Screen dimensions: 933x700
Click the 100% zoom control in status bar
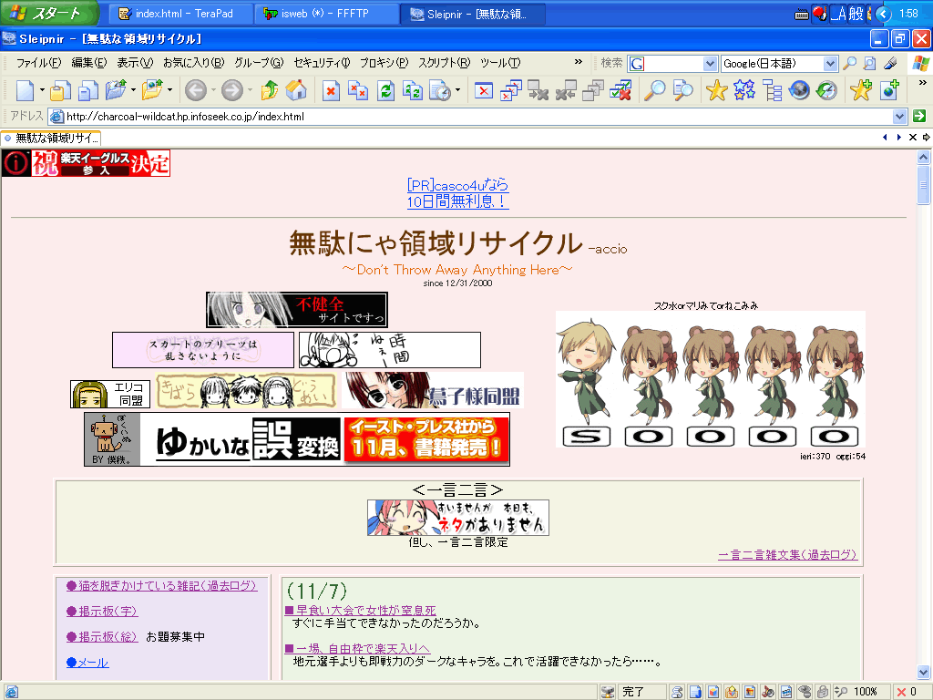[x=865, y=692]
